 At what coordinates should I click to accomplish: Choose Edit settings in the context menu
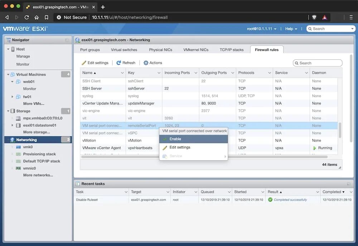[193, 148]
